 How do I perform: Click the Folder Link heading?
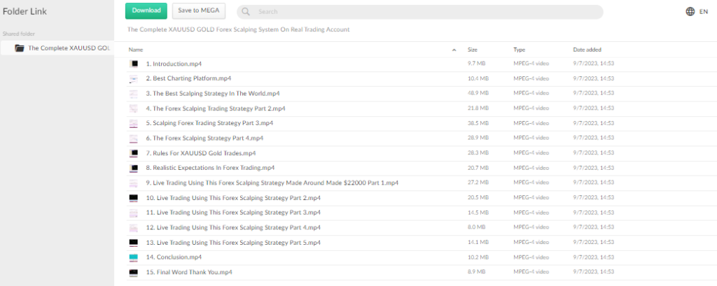point(25,12)
